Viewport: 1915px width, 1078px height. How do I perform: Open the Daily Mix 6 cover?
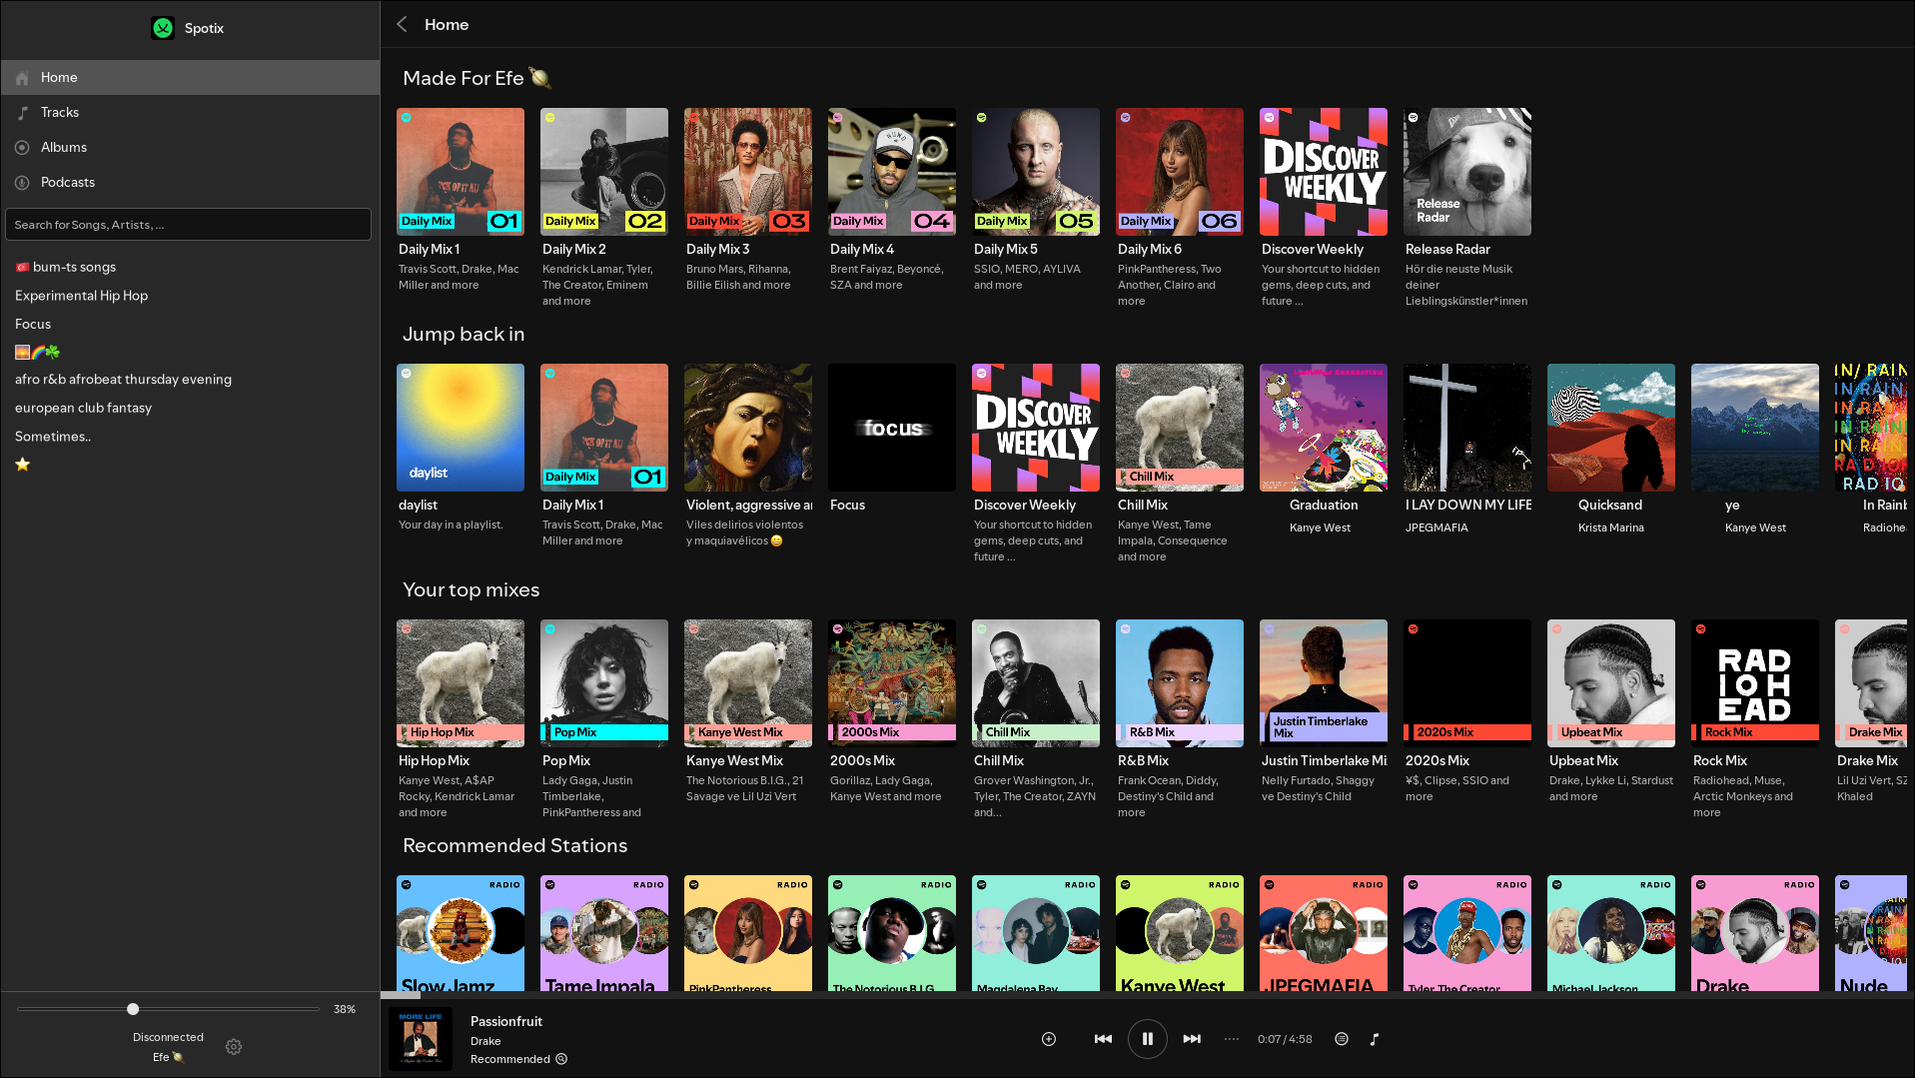[1180, 172]
